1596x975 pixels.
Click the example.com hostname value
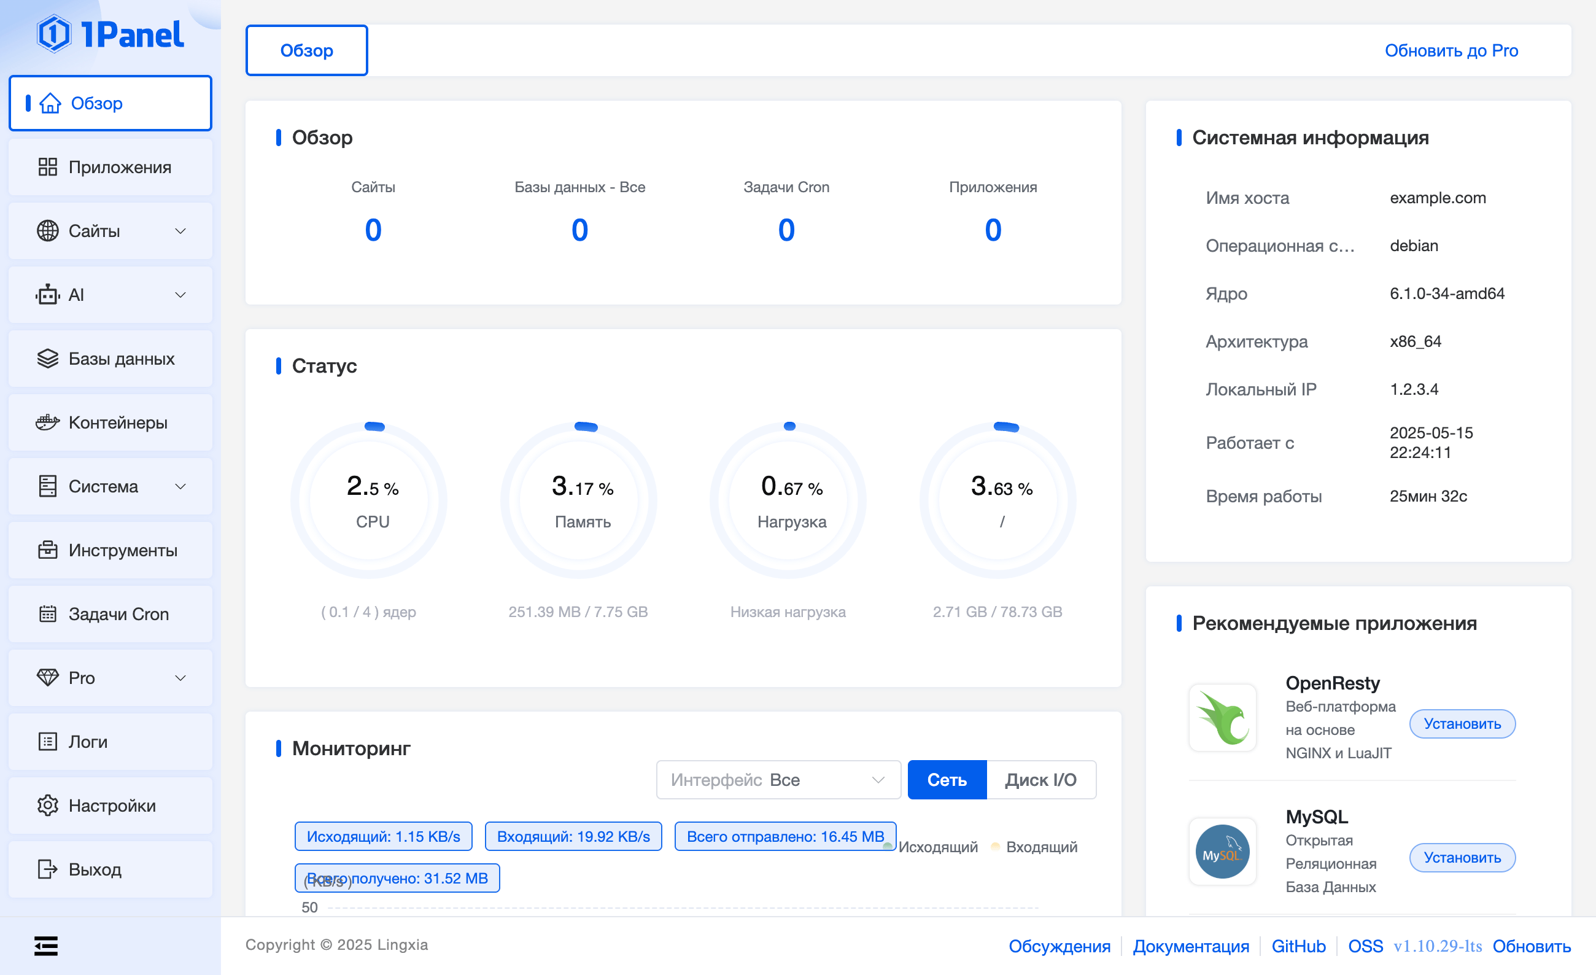[x=1437, y=198]
